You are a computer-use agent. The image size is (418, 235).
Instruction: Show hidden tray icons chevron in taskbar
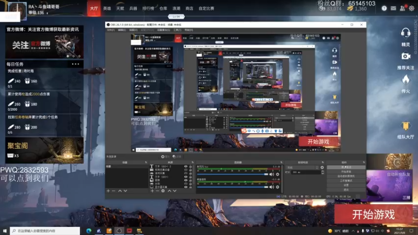(x=353, y=231)
